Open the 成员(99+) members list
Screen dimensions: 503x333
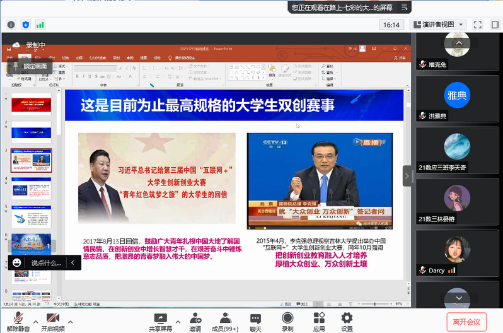225,322
